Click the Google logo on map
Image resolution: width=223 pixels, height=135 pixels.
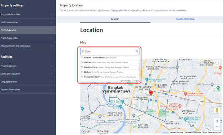[86, 131]
